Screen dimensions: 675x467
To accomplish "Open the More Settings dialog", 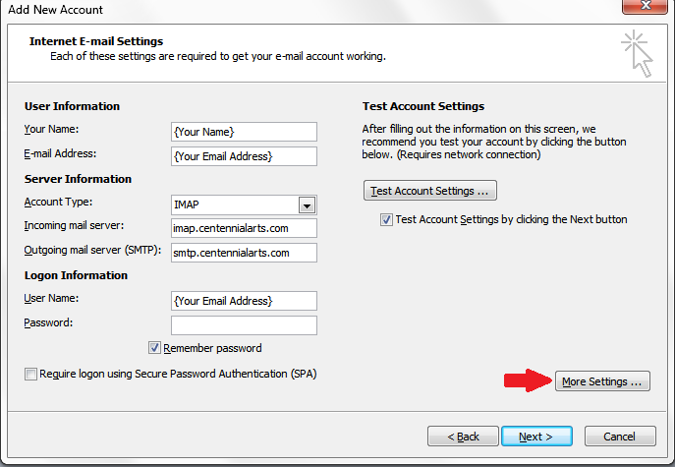I will pyautogui.click(x=602, y=381).
